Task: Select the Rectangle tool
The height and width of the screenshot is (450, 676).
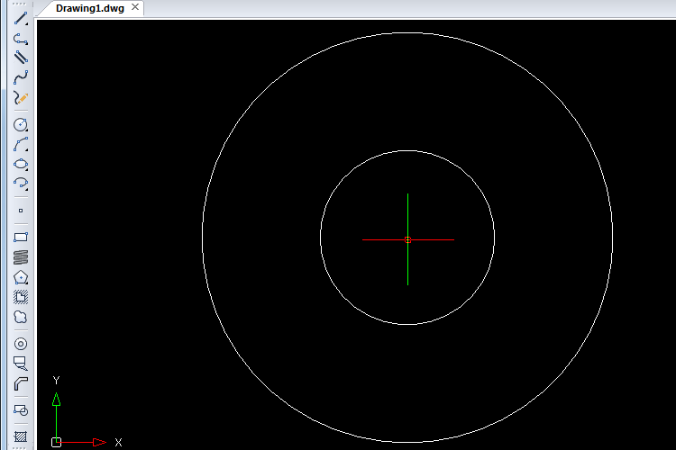Action: [21, 237]
